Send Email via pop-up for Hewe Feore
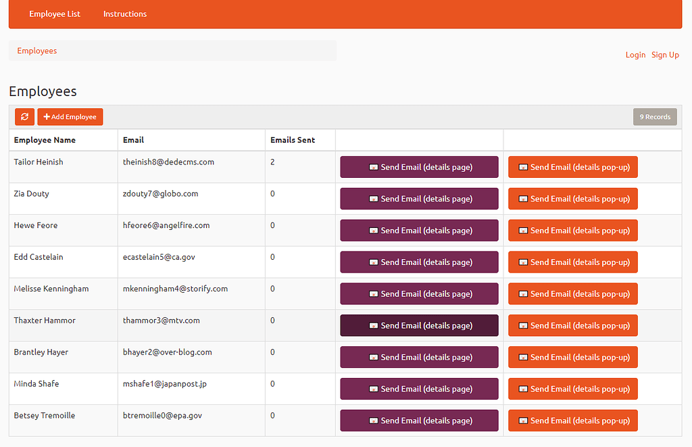Screen dimensions: 692x447 [572, 230]
